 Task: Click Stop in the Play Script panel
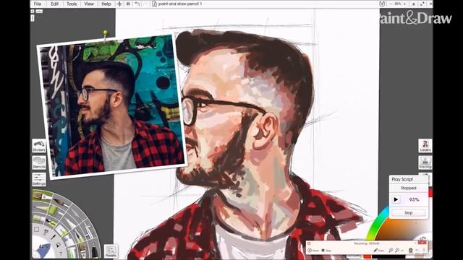tap(408, 212)
